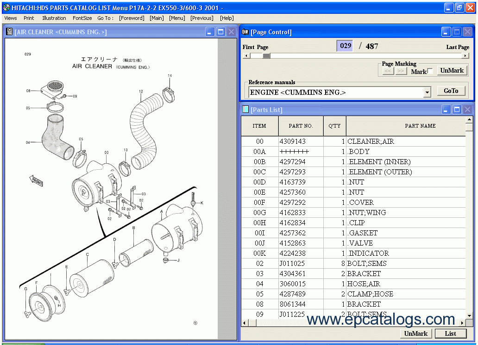Select the CLAMP;HOSE part name
This screenshot has height=345, width=478.
tap(371, 294)
